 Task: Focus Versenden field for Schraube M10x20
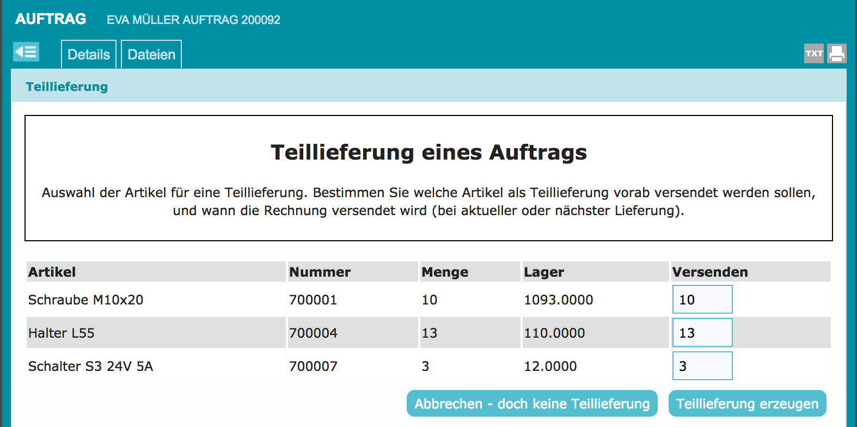click(x=702, y=300)
